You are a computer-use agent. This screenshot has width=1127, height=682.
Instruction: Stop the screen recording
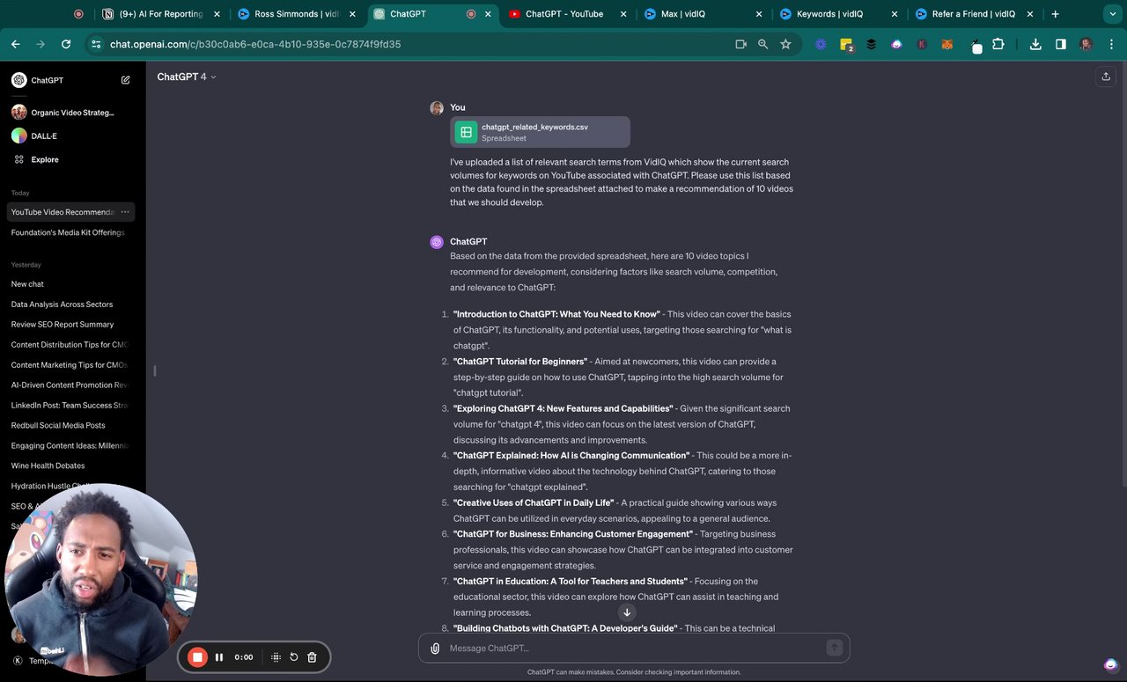198,657
